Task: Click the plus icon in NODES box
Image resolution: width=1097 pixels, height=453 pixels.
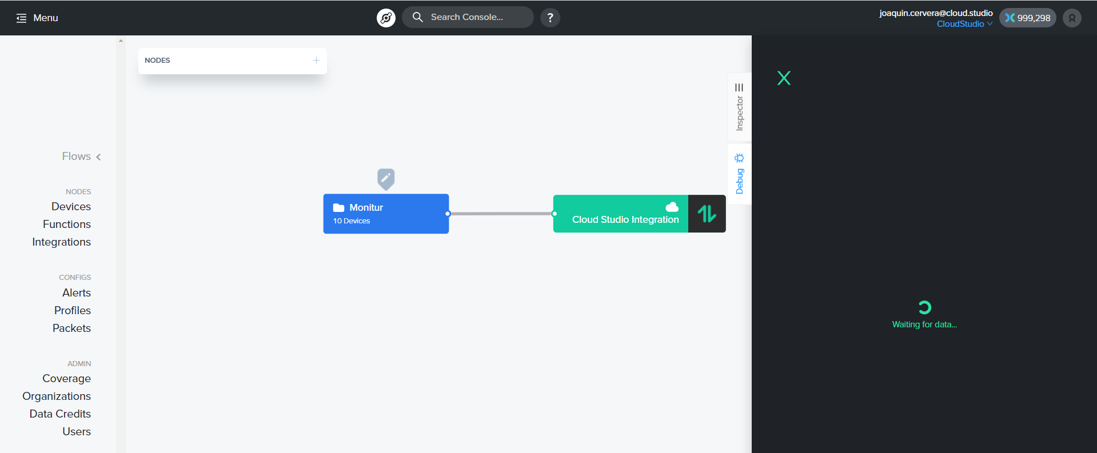Action: click(316, 61)
